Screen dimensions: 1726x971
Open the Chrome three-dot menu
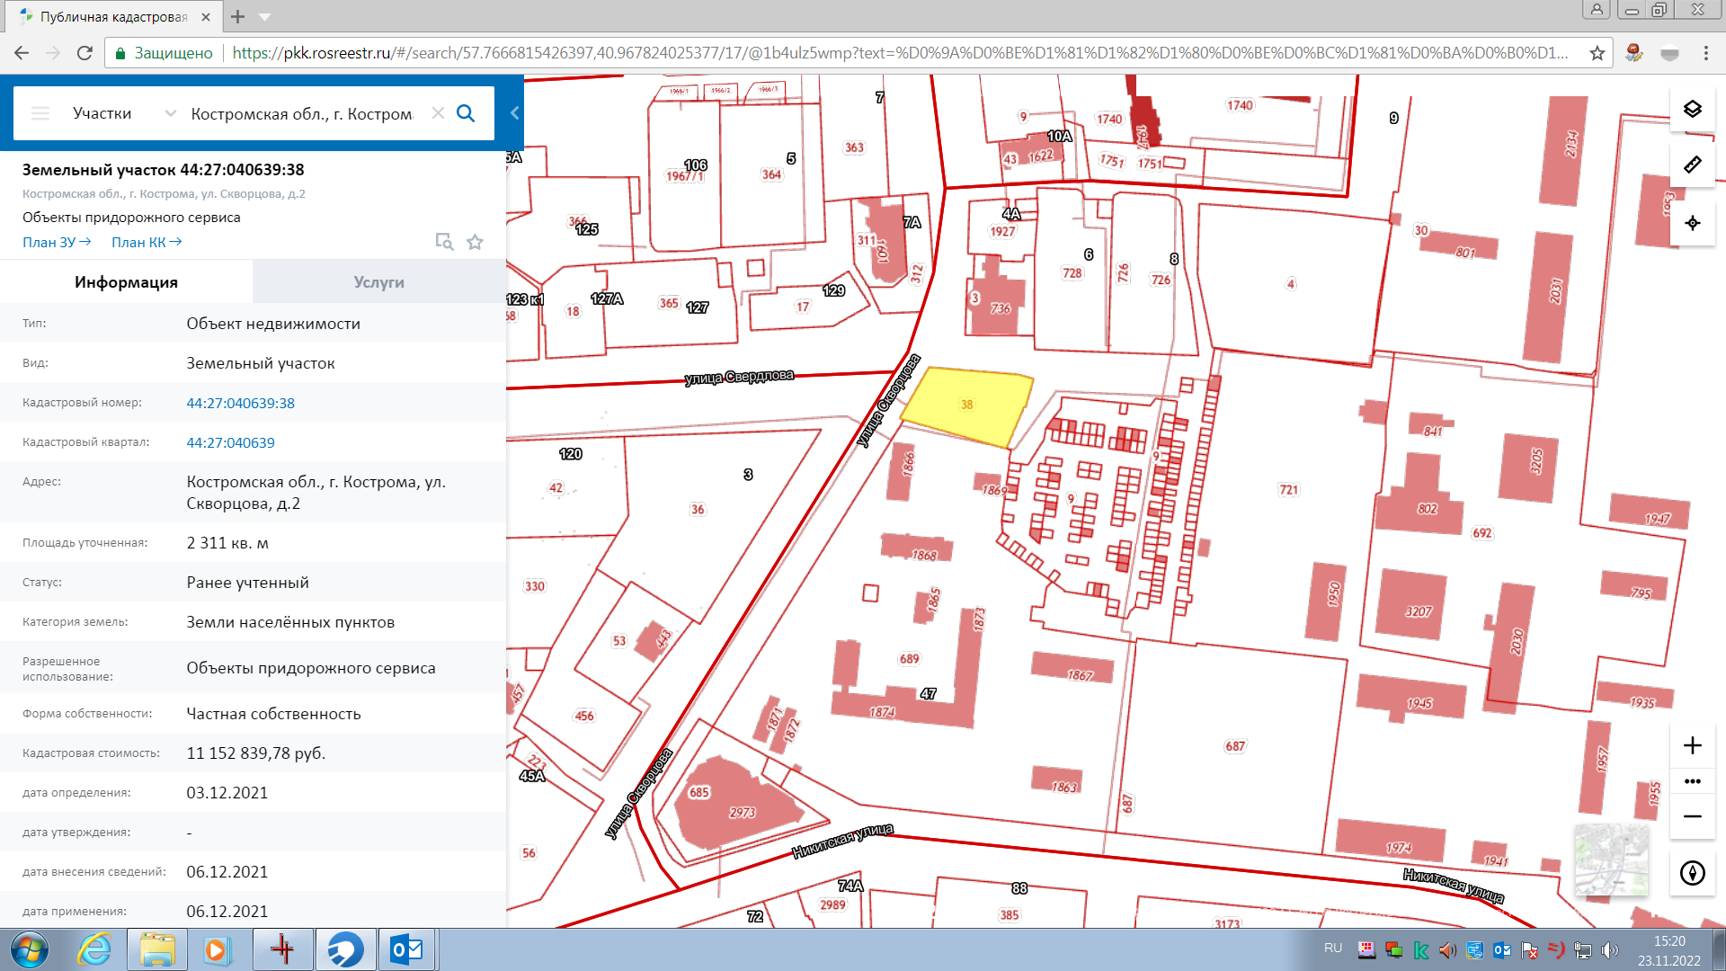pos(1705,53)
